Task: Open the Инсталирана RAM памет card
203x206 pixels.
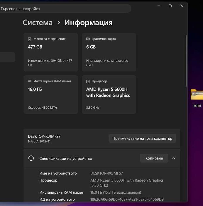Action: coord(51,94)
